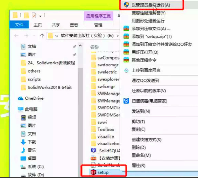Screen dimensions: 198x178
Task: Choose 创建快捷方式(S) in the context menu
Action: 147,140
